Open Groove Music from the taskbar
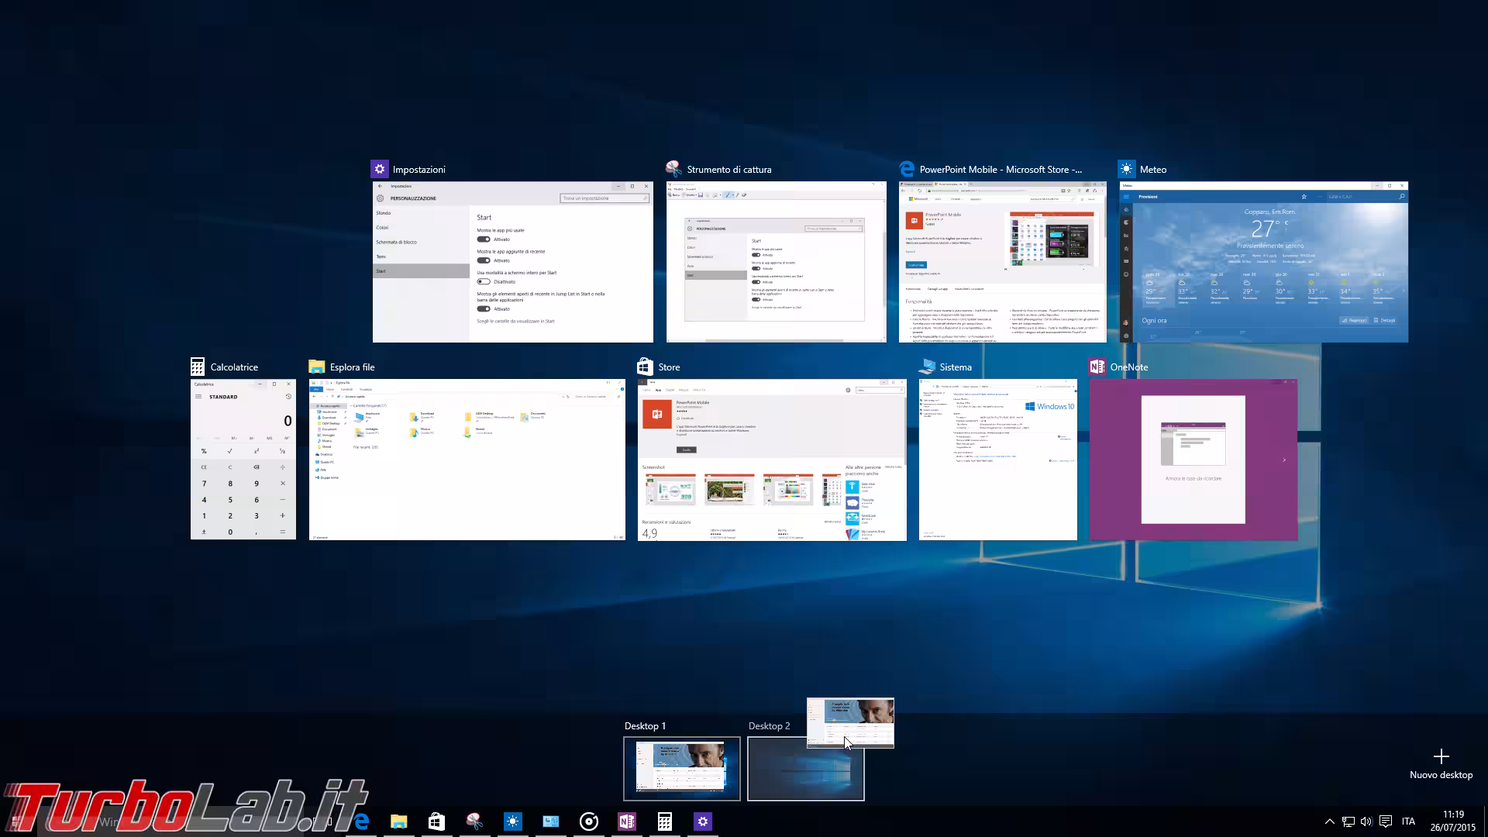This screenshot has width=1488, height=837. [588, 821]
